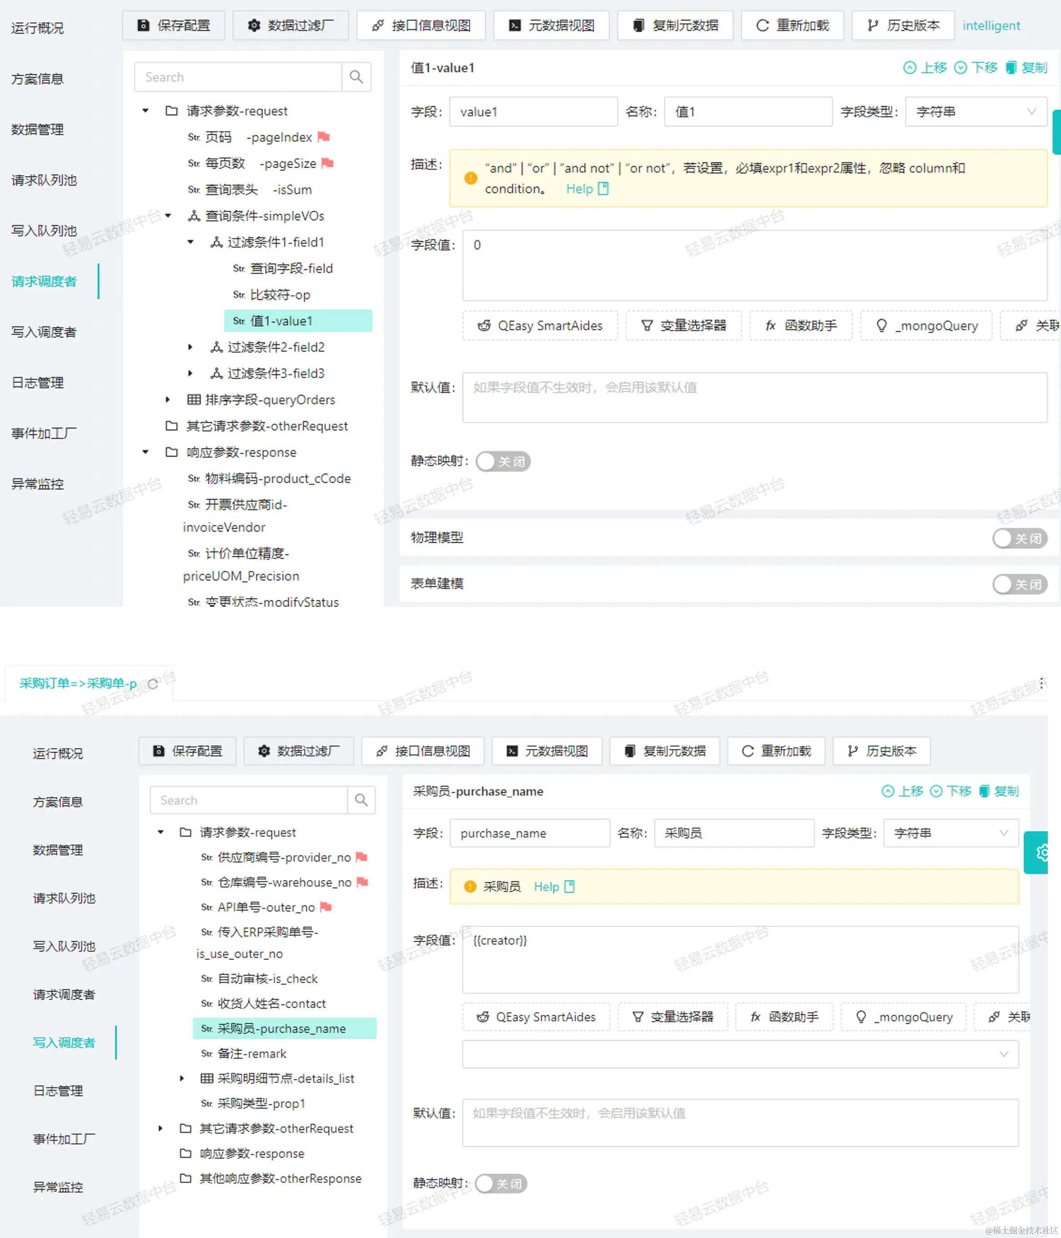The width and height of the screenshot is (1061, 1238).
Task: Enable the 表单建模 toggle
Action: [1021, 584]
